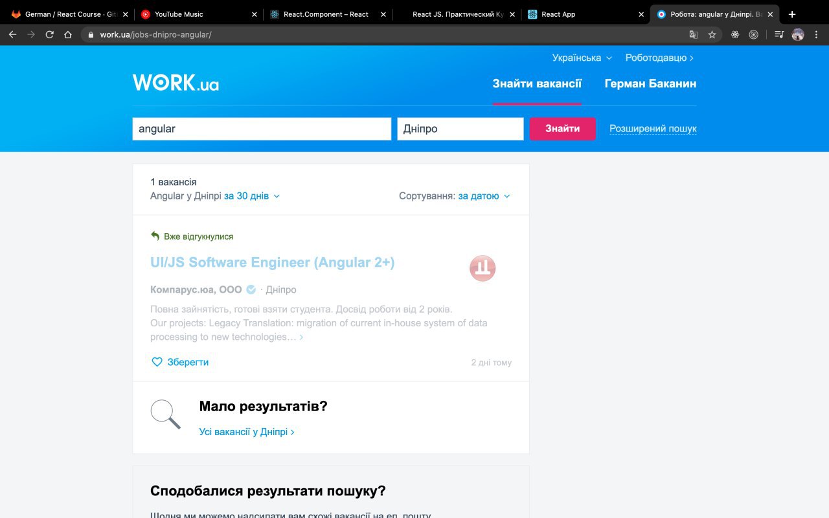Open the UI/JS Software Engineer vacancy
Viewport: 829px width, 518px height.
coord(272,262)
